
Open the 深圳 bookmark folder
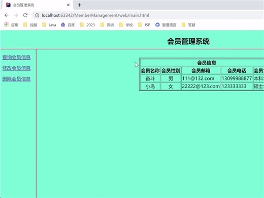(107, 25)
